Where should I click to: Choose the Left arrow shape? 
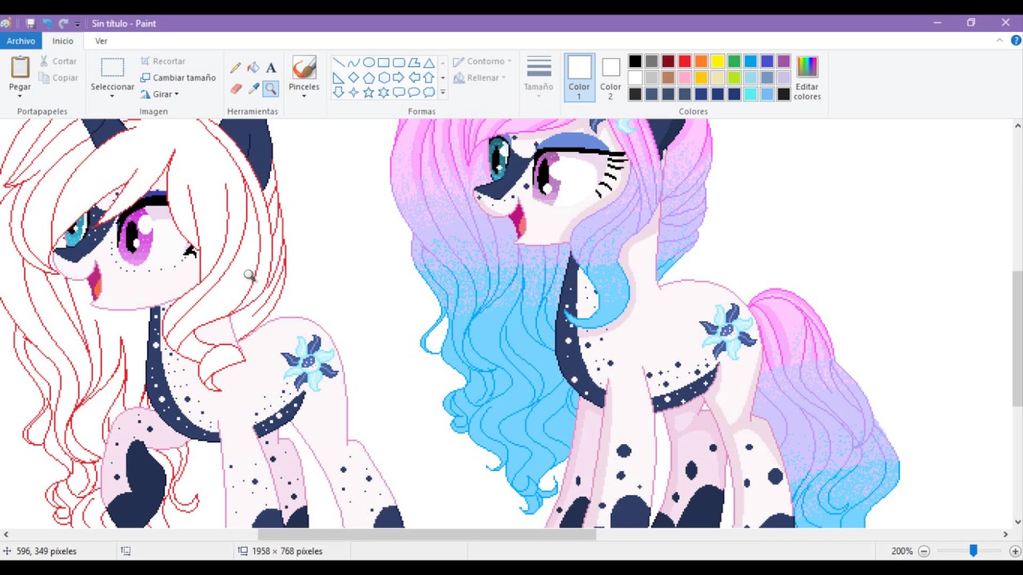[414, 77]
